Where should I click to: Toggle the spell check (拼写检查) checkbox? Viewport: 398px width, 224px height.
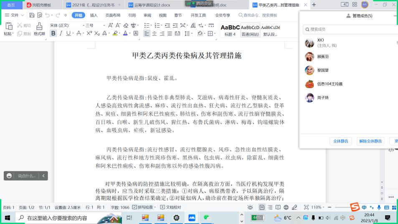135,207
